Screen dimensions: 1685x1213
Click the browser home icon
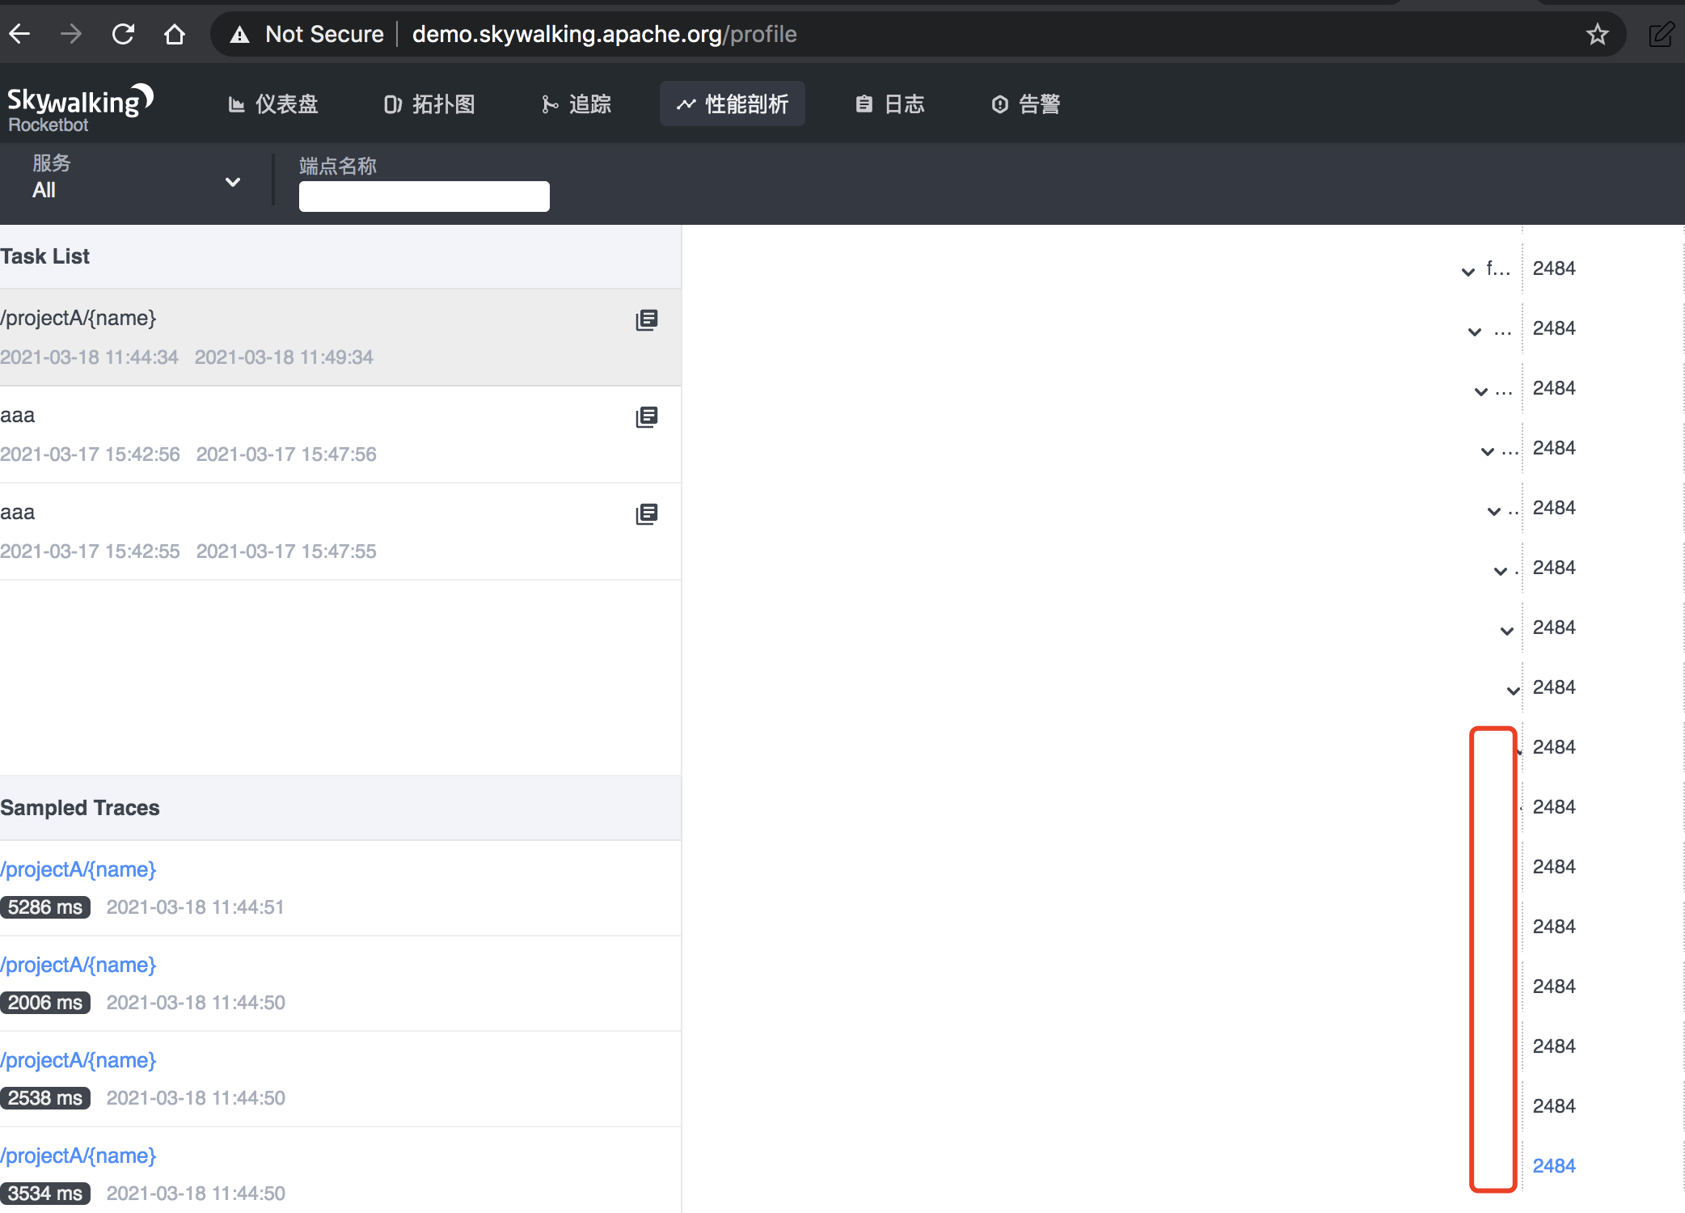pyautogui.click(x=174, y=34)
